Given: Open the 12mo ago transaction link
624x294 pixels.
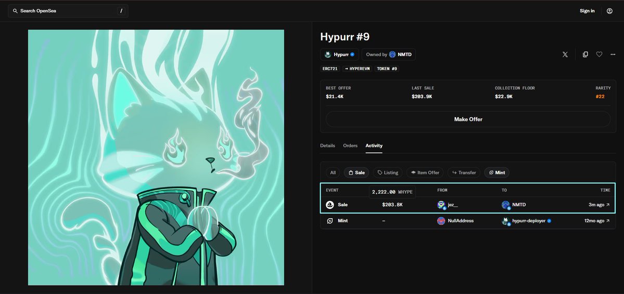Looking at the screenshot, I should (x=597, y=220).
